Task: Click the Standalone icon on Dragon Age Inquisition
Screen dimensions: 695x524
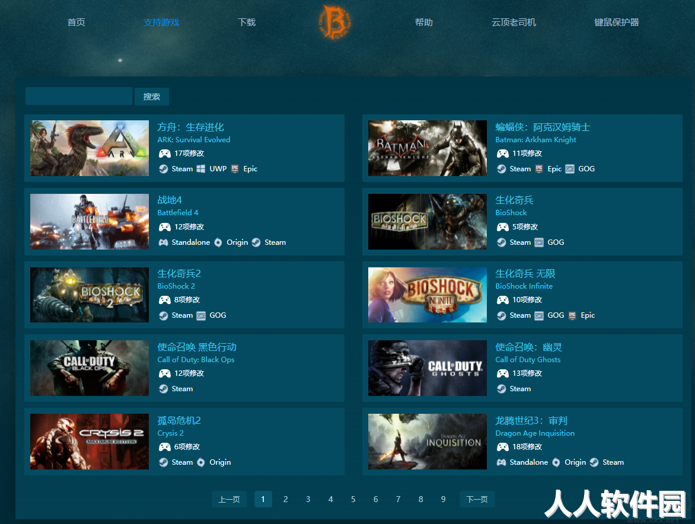Action: pyautogui.click(x=501, y=462)
